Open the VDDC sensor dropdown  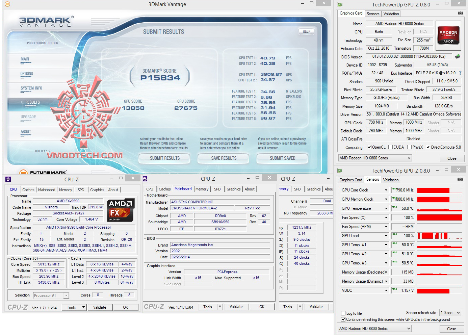click(386, 290)
